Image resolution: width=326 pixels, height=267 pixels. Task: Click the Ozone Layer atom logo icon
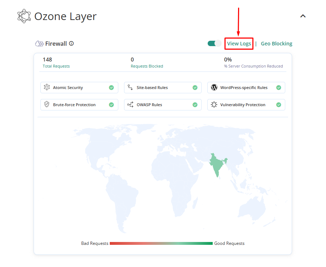click(24, 16)
